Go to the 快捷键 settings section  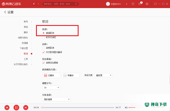pyautogui.click(x=25, y=43)
